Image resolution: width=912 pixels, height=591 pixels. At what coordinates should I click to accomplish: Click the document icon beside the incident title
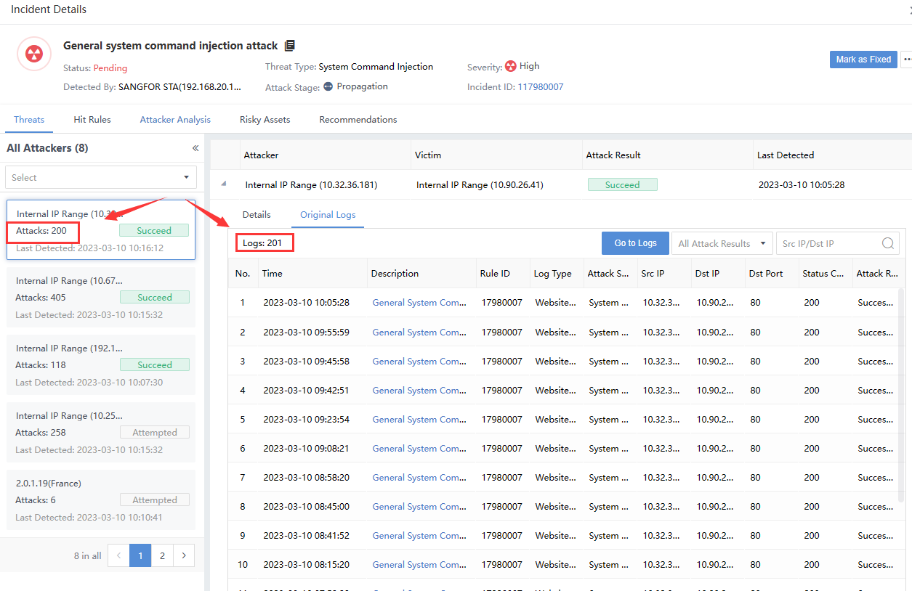click(x=290, y=46)
